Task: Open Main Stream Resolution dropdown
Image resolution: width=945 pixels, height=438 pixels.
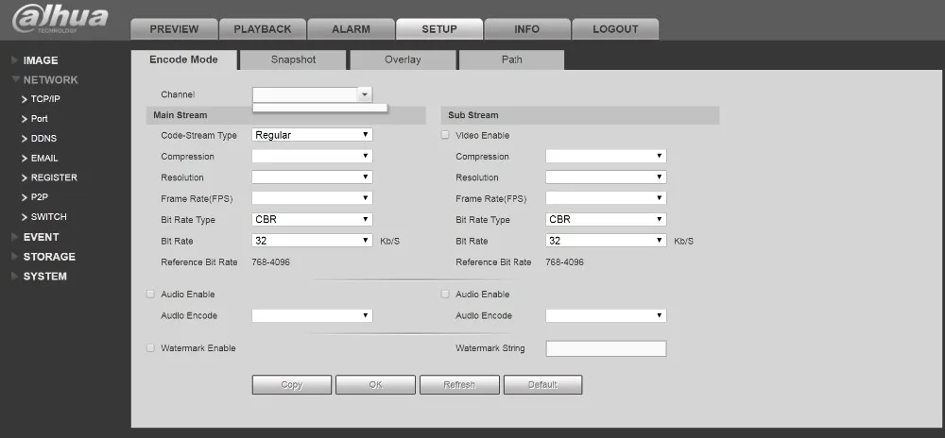Action: tap(312, 177)
